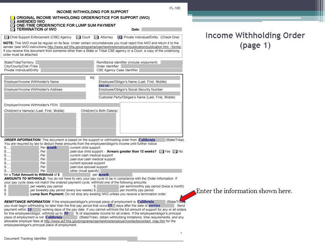The width and height of the screenshot is (325, 243).
Task: Click the 'Enter the information shown here.' caption
Action: 244,191
